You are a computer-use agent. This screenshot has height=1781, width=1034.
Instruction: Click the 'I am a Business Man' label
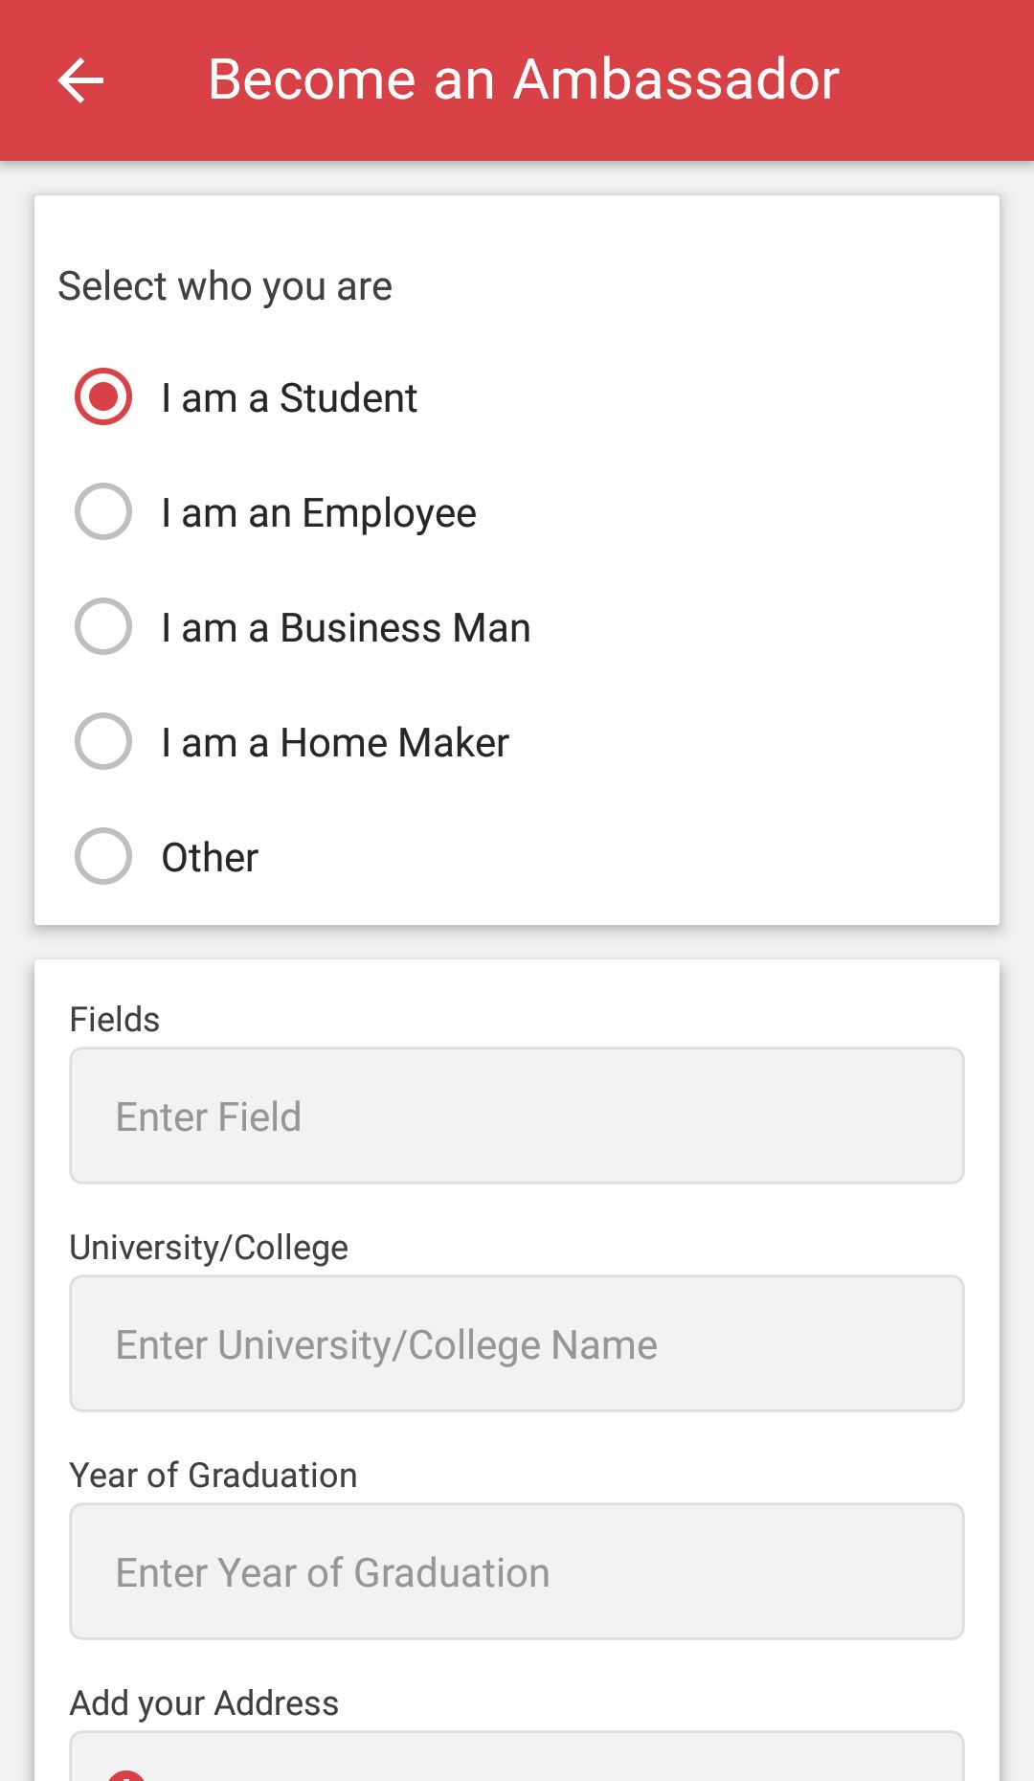(346, 628)
